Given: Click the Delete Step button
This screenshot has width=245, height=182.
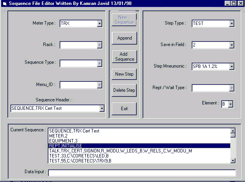Looking at the screenshot, I should pos(124,90).
